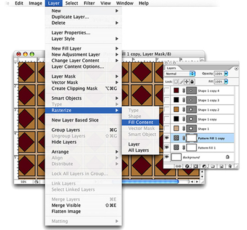Click the lock transparent pixels icon
This screenshot has width=247, height=230.
tap(175, 81)
